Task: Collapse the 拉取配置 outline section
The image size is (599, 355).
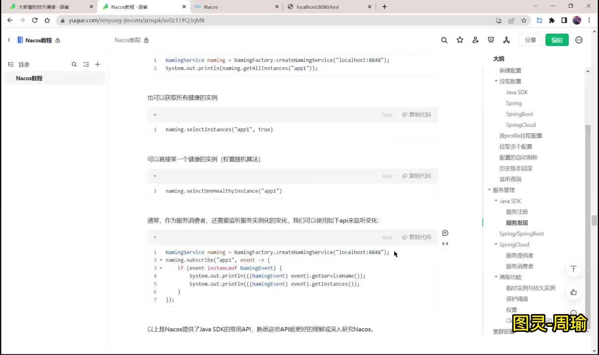Action: tap(496, 81)
